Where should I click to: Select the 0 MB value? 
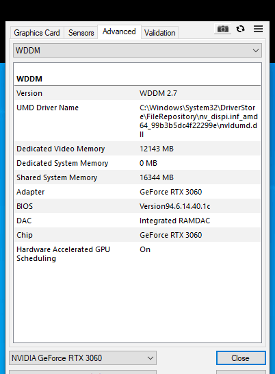tap(148, 163)
